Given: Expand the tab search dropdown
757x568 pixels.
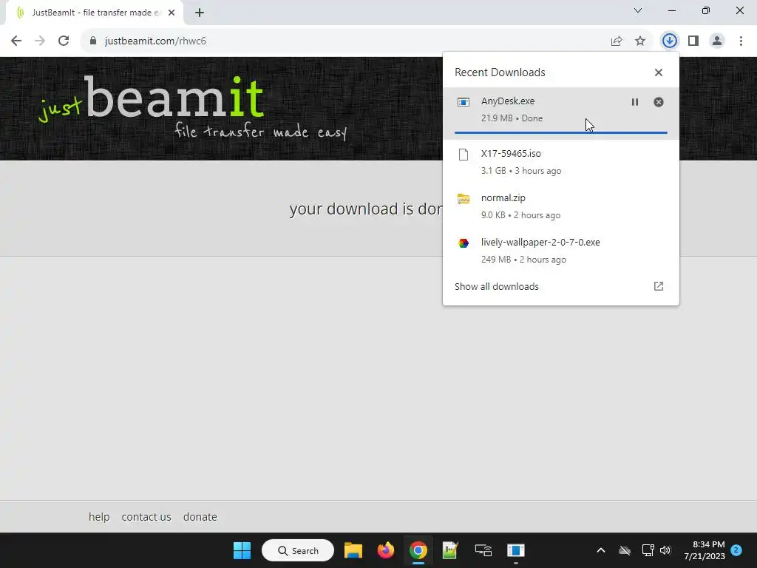Looking at the screenshot, I should tap(638, 10).
